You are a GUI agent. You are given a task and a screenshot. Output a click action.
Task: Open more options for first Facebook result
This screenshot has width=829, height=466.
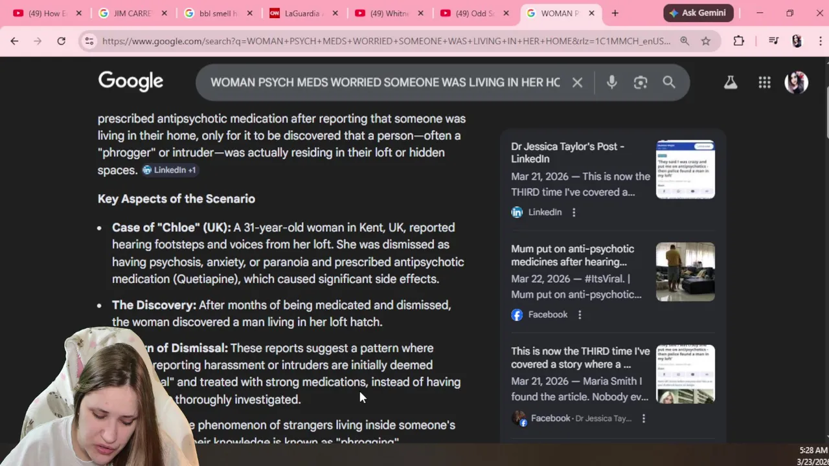tap(580, 315)
